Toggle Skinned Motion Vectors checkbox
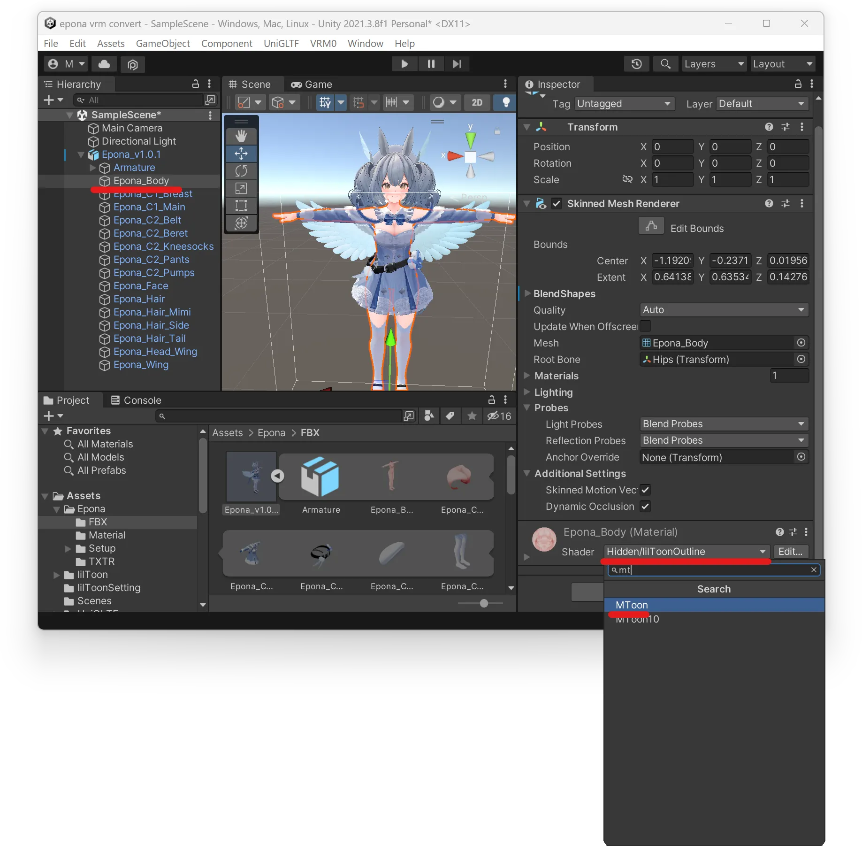 [646, 490]
